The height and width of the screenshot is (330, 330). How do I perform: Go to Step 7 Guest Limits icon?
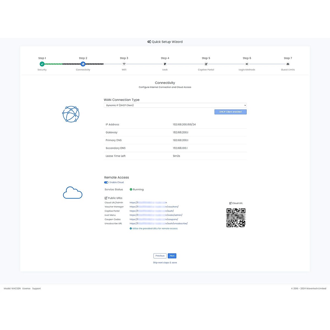[288, 64]
